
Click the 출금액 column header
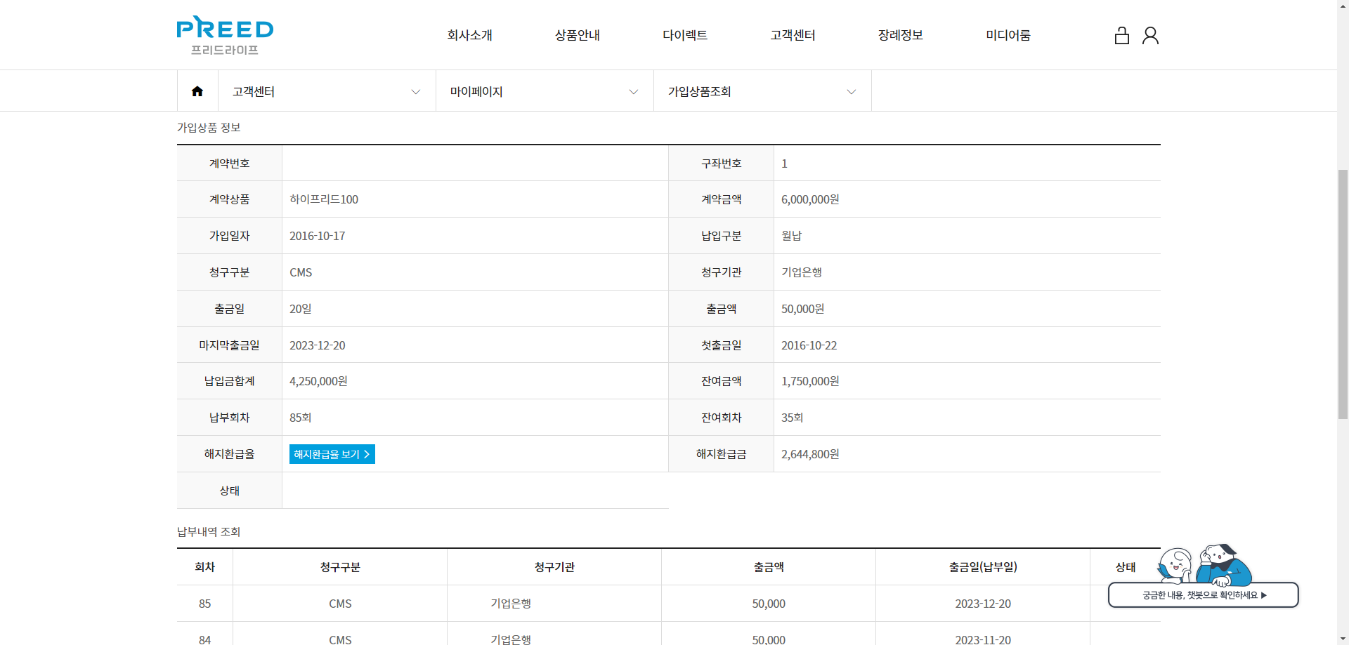coord(769,567)
